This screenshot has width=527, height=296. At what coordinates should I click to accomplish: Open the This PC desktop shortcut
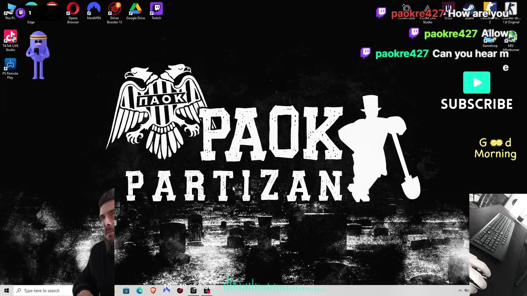tap(10, 11)
